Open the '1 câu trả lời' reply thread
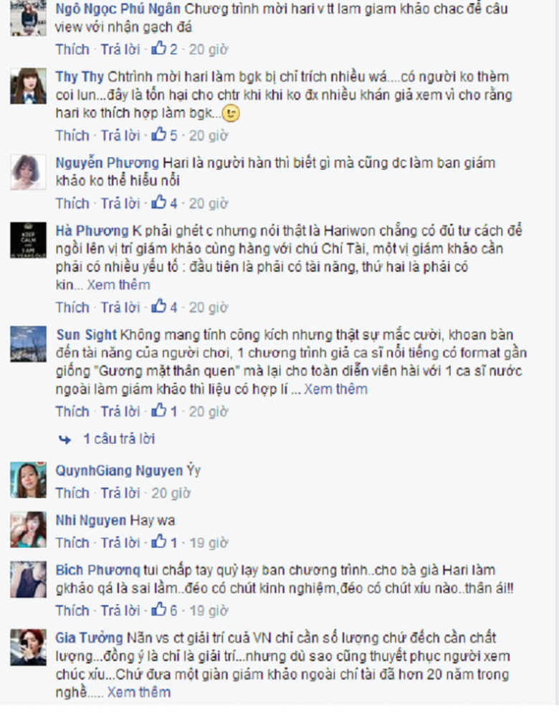 [x=119, y=439]
